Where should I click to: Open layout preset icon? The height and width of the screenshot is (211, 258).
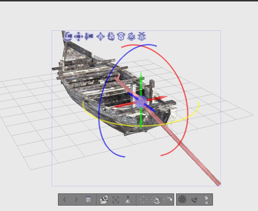(195, 200)
